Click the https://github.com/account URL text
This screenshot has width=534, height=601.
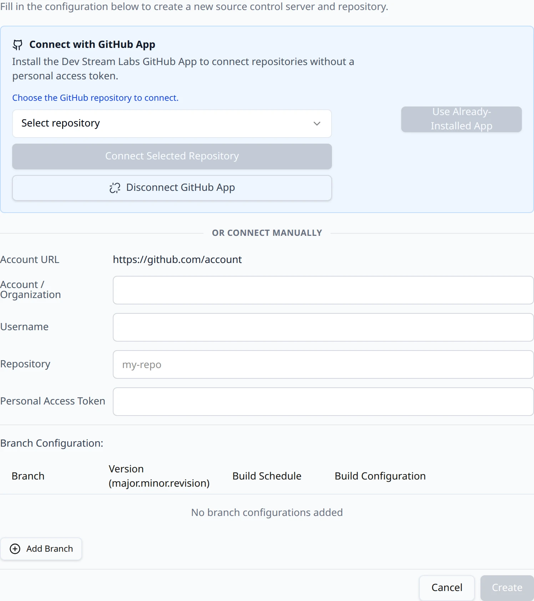coord(177,259)
